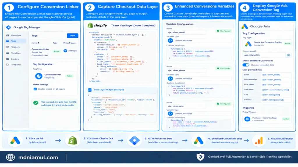The width and height of the screenshot is (298, 167).
Task: Click the analytics bar icon beside Accurate Attribution
Action: tap(259, 141)
